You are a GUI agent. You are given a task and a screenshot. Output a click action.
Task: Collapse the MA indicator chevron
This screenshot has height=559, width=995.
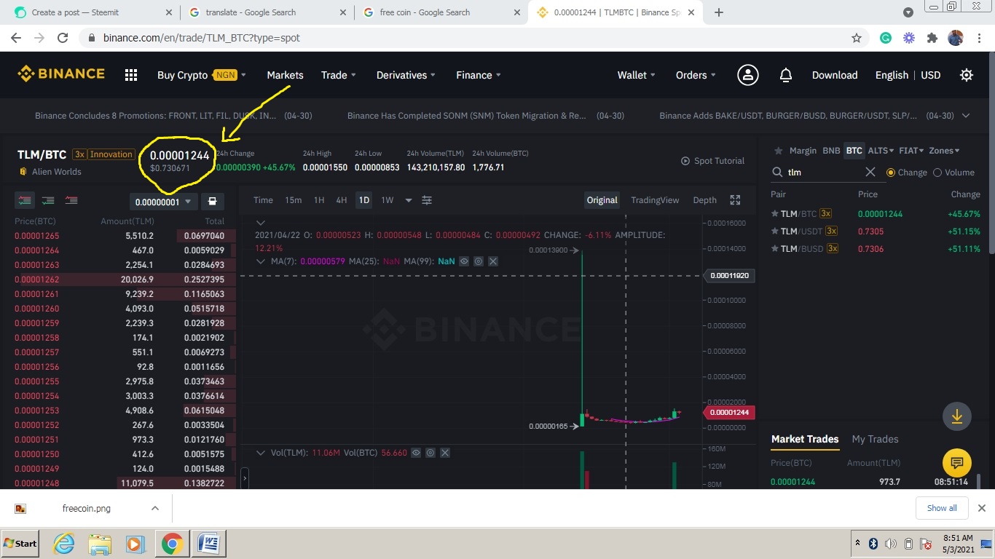(260, 261)
